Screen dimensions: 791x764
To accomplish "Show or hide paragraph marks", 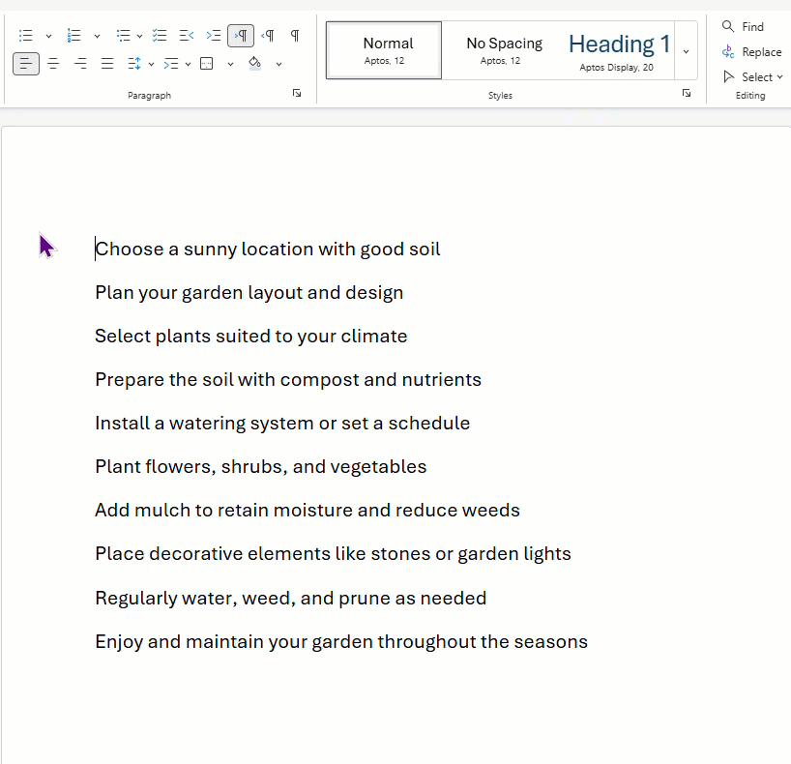I will coord(295,36).
